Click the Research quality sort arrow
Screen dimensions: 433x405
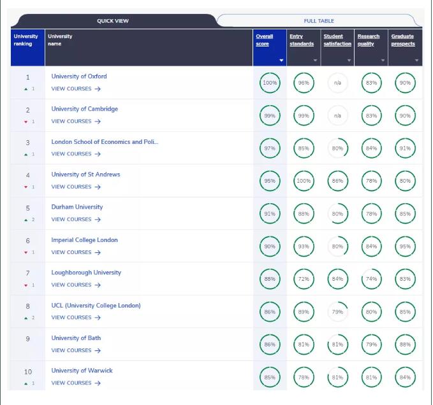click(x=383, y=60)
